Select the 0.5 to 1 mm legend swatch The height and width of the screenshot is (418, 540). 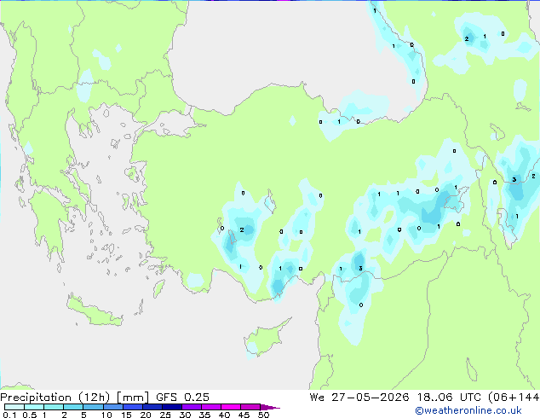click(34, 407)
